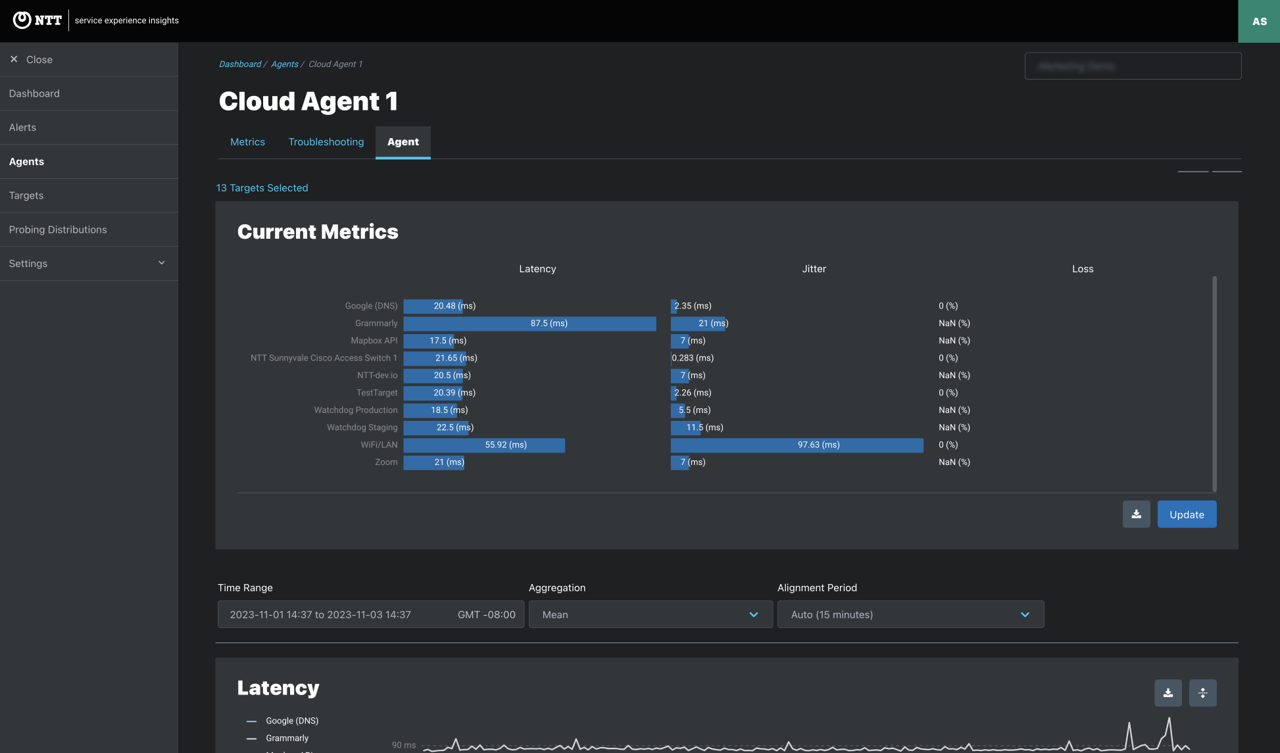1280x753 pixels.
Task: Open the account selector field at top right
Action: click(1133, 66)
